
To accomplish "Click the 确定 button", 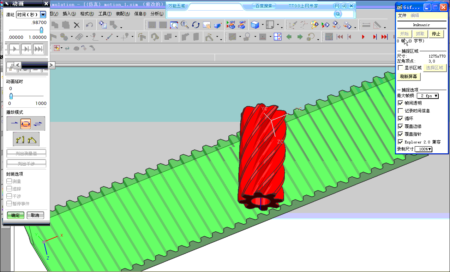I will [x=16, y=215].
